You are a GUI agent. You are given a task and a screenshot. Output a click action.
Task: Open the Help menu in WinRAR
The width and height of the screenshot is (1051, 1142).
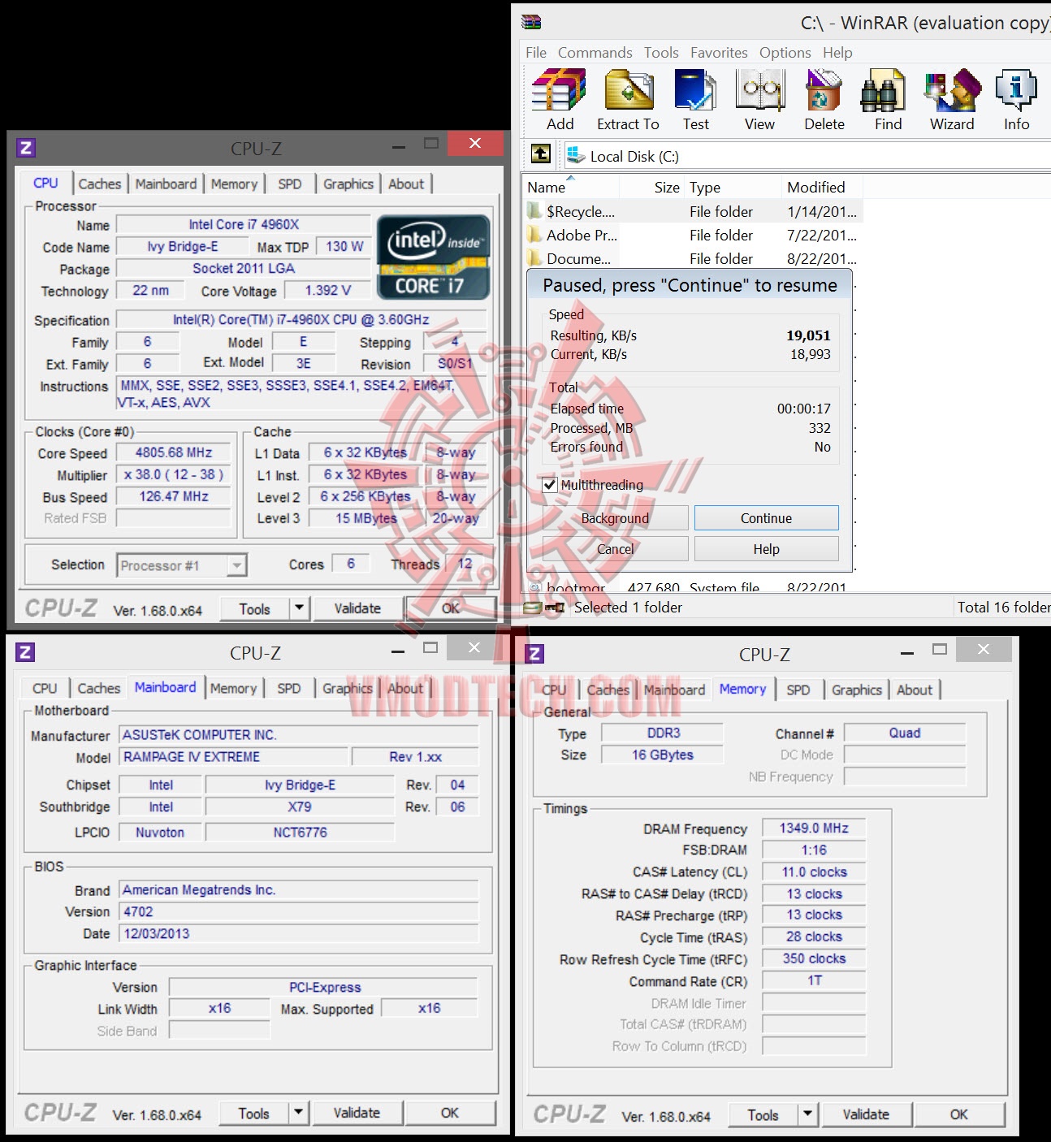point(837,53)
